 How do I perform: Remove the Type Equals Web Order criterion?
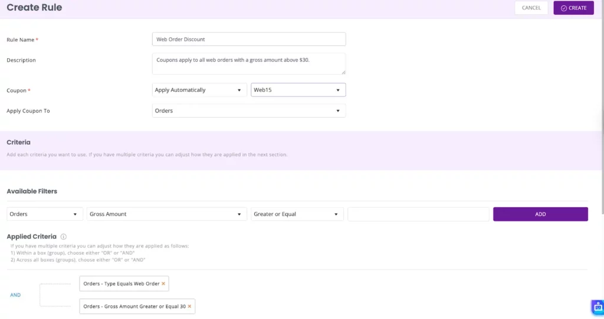tap(163, 284)
